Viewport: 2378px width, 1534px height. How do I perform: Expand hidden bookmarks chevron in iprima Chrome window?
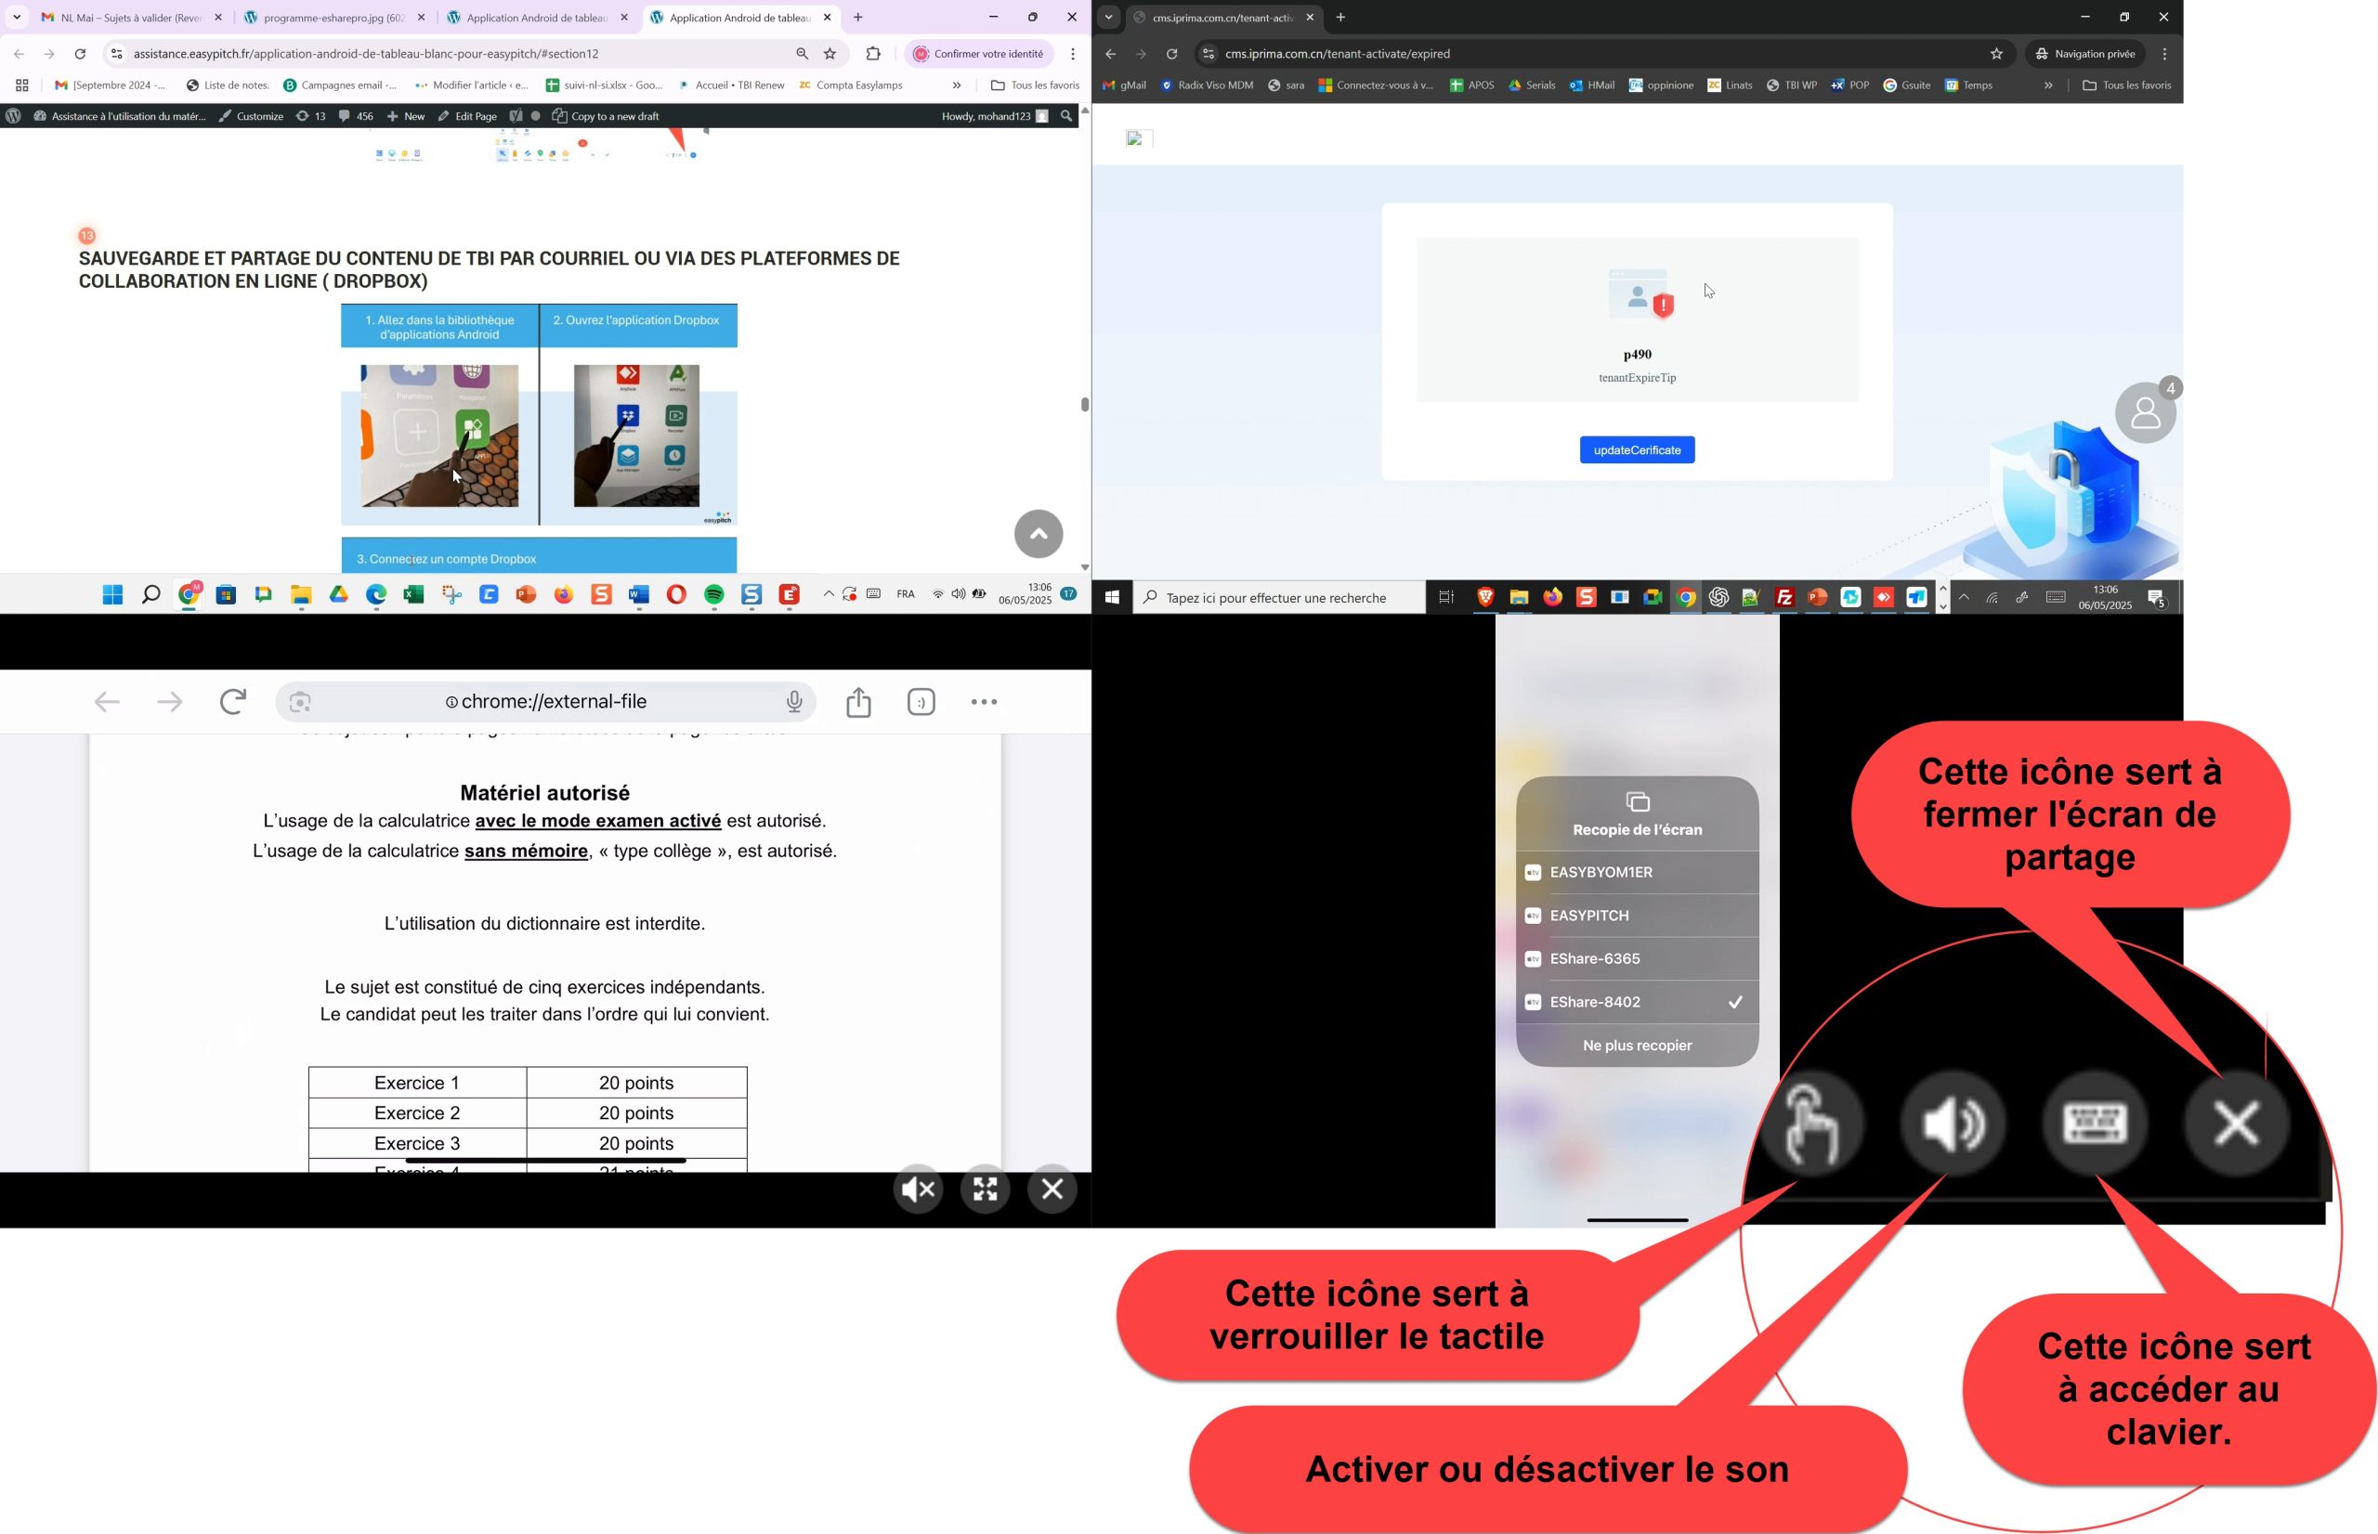tap(2048, 85)
